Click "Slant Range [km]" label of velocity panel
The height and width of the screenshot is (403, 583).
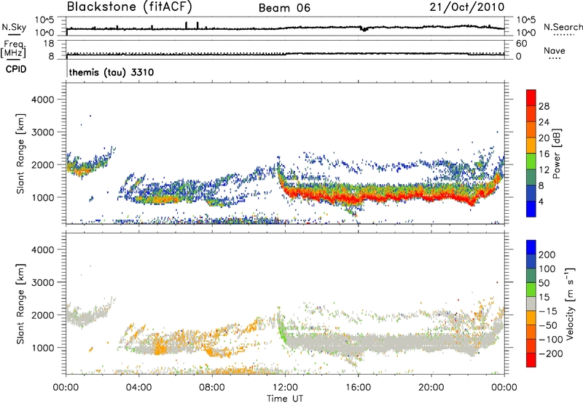click(20, 303)
